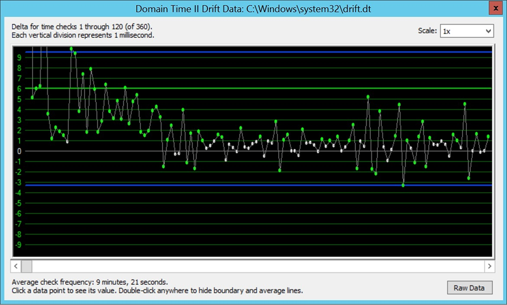
Task: Click the Raw Data button
Action: (x=470, y=288)
